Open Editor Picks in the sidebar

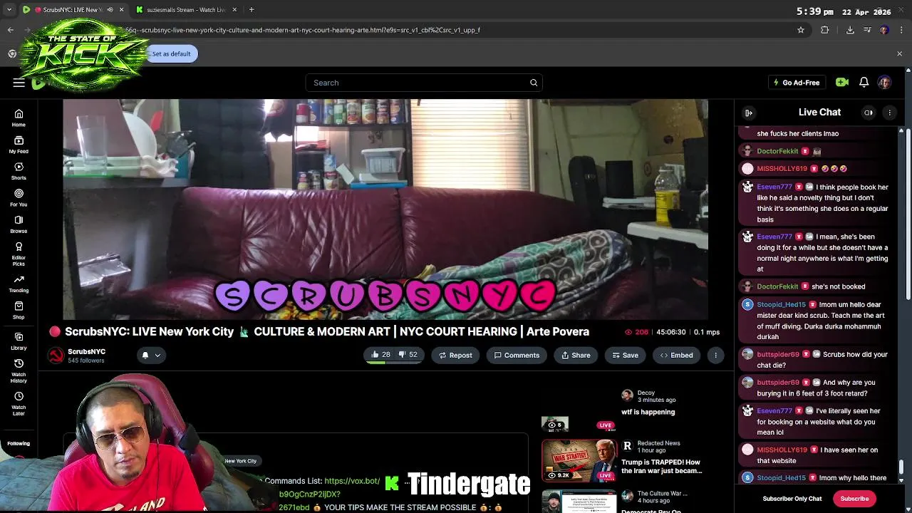(x=19, y=254)
